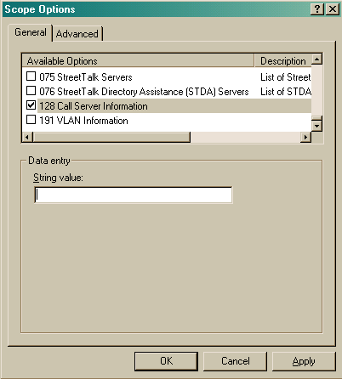Click the horizontal scroll left arrow
342x379 pixels.
(x=27, y=137)
